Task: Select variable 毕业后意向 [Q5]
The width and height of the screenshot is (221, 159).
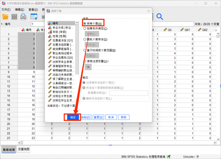Action: click(x=61, y=57)
